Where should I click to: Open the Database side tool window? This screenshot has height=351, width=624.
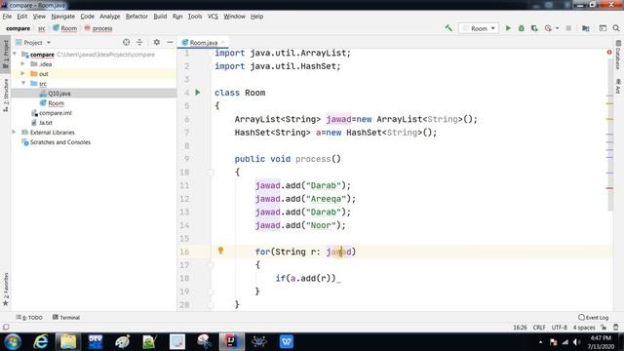pyautogui.click(x=618, y=55)
